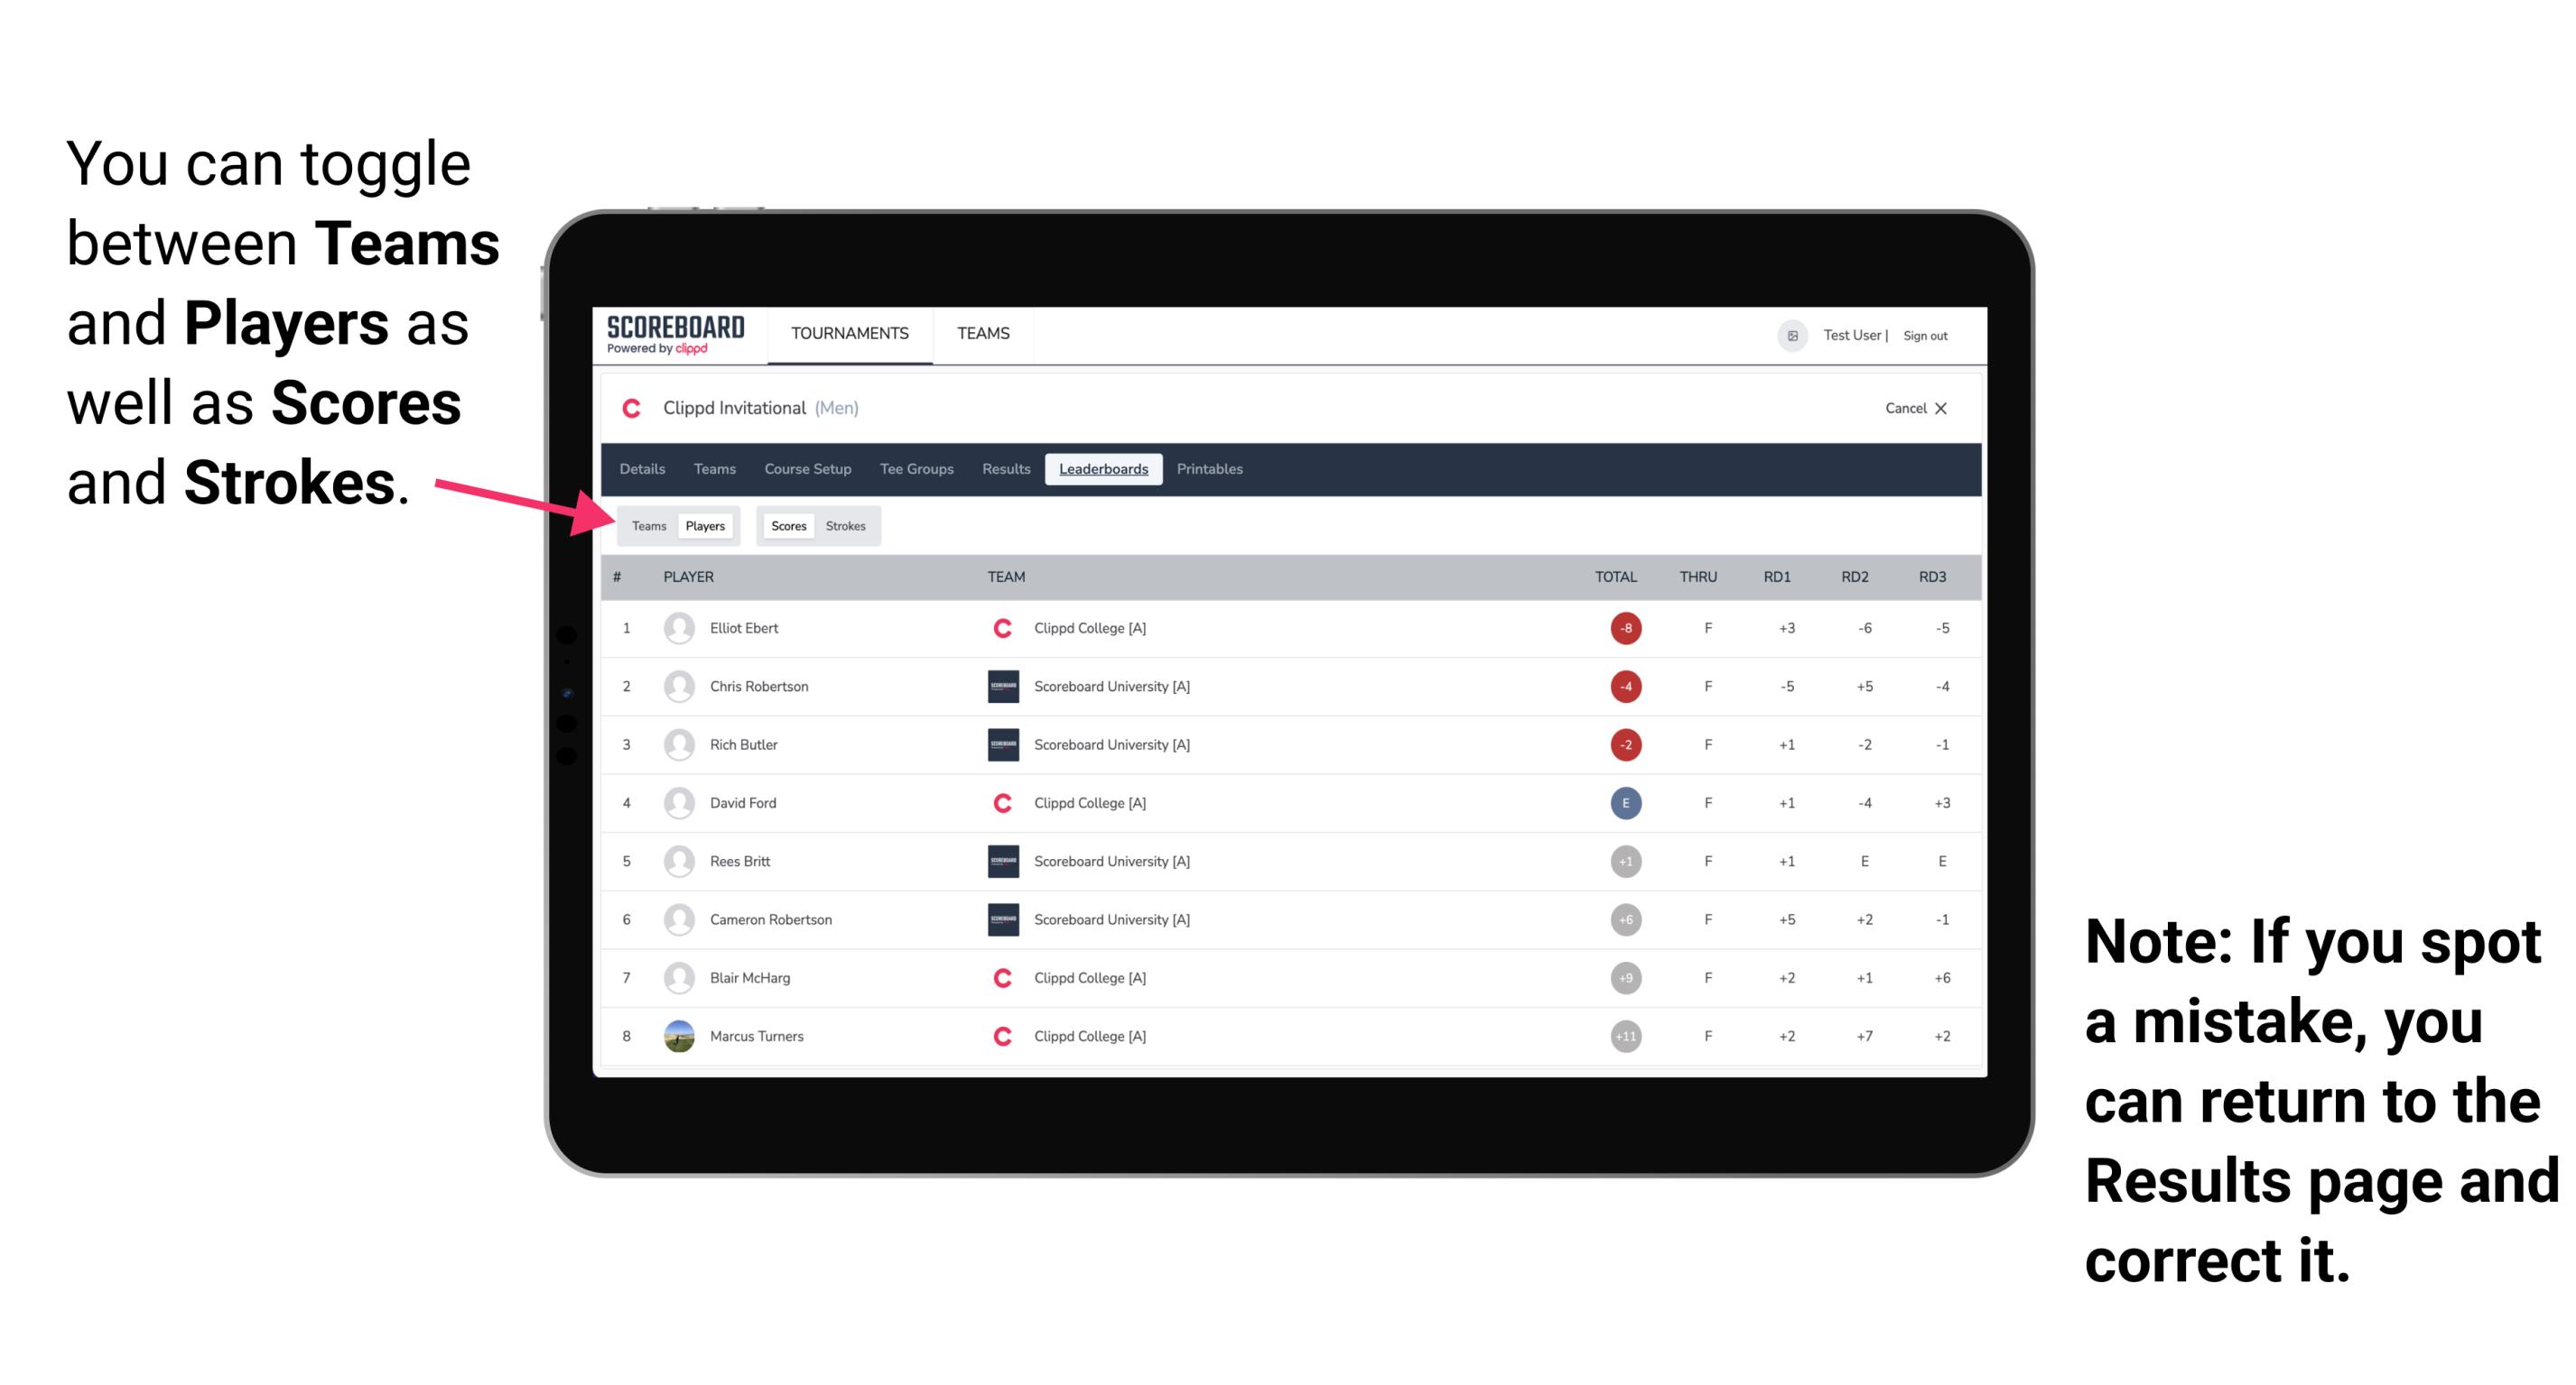Select the Players tab toggle
Image resolution: width=2576 pixels, height=1385 pixels.
[x=702, y=525]
